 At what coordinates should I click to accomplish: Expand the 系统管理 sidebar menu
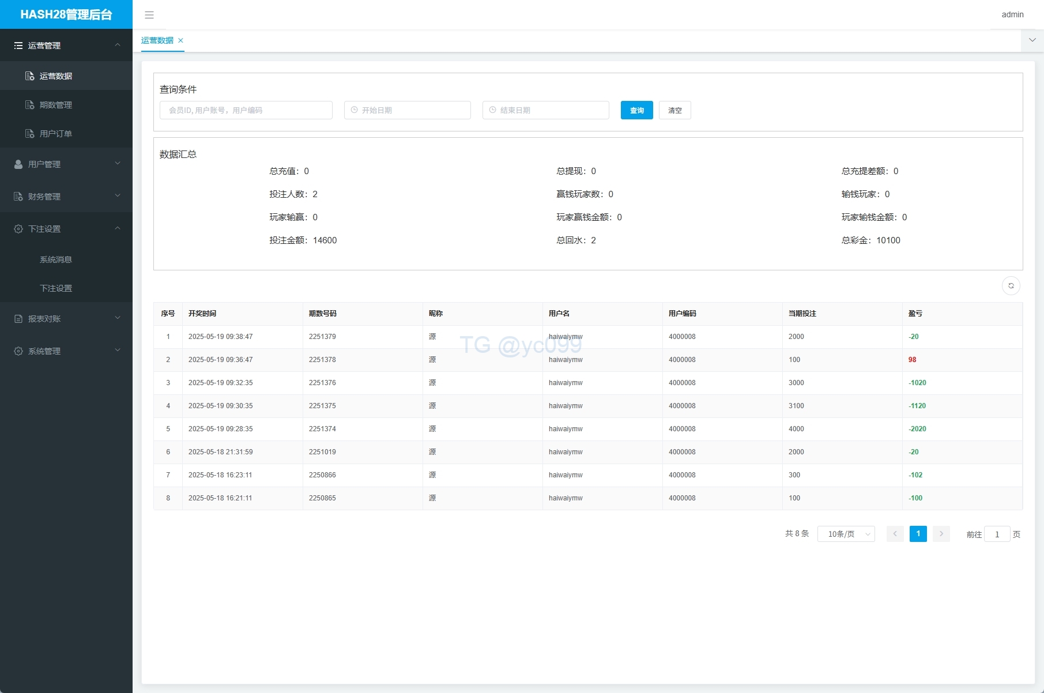66,351
